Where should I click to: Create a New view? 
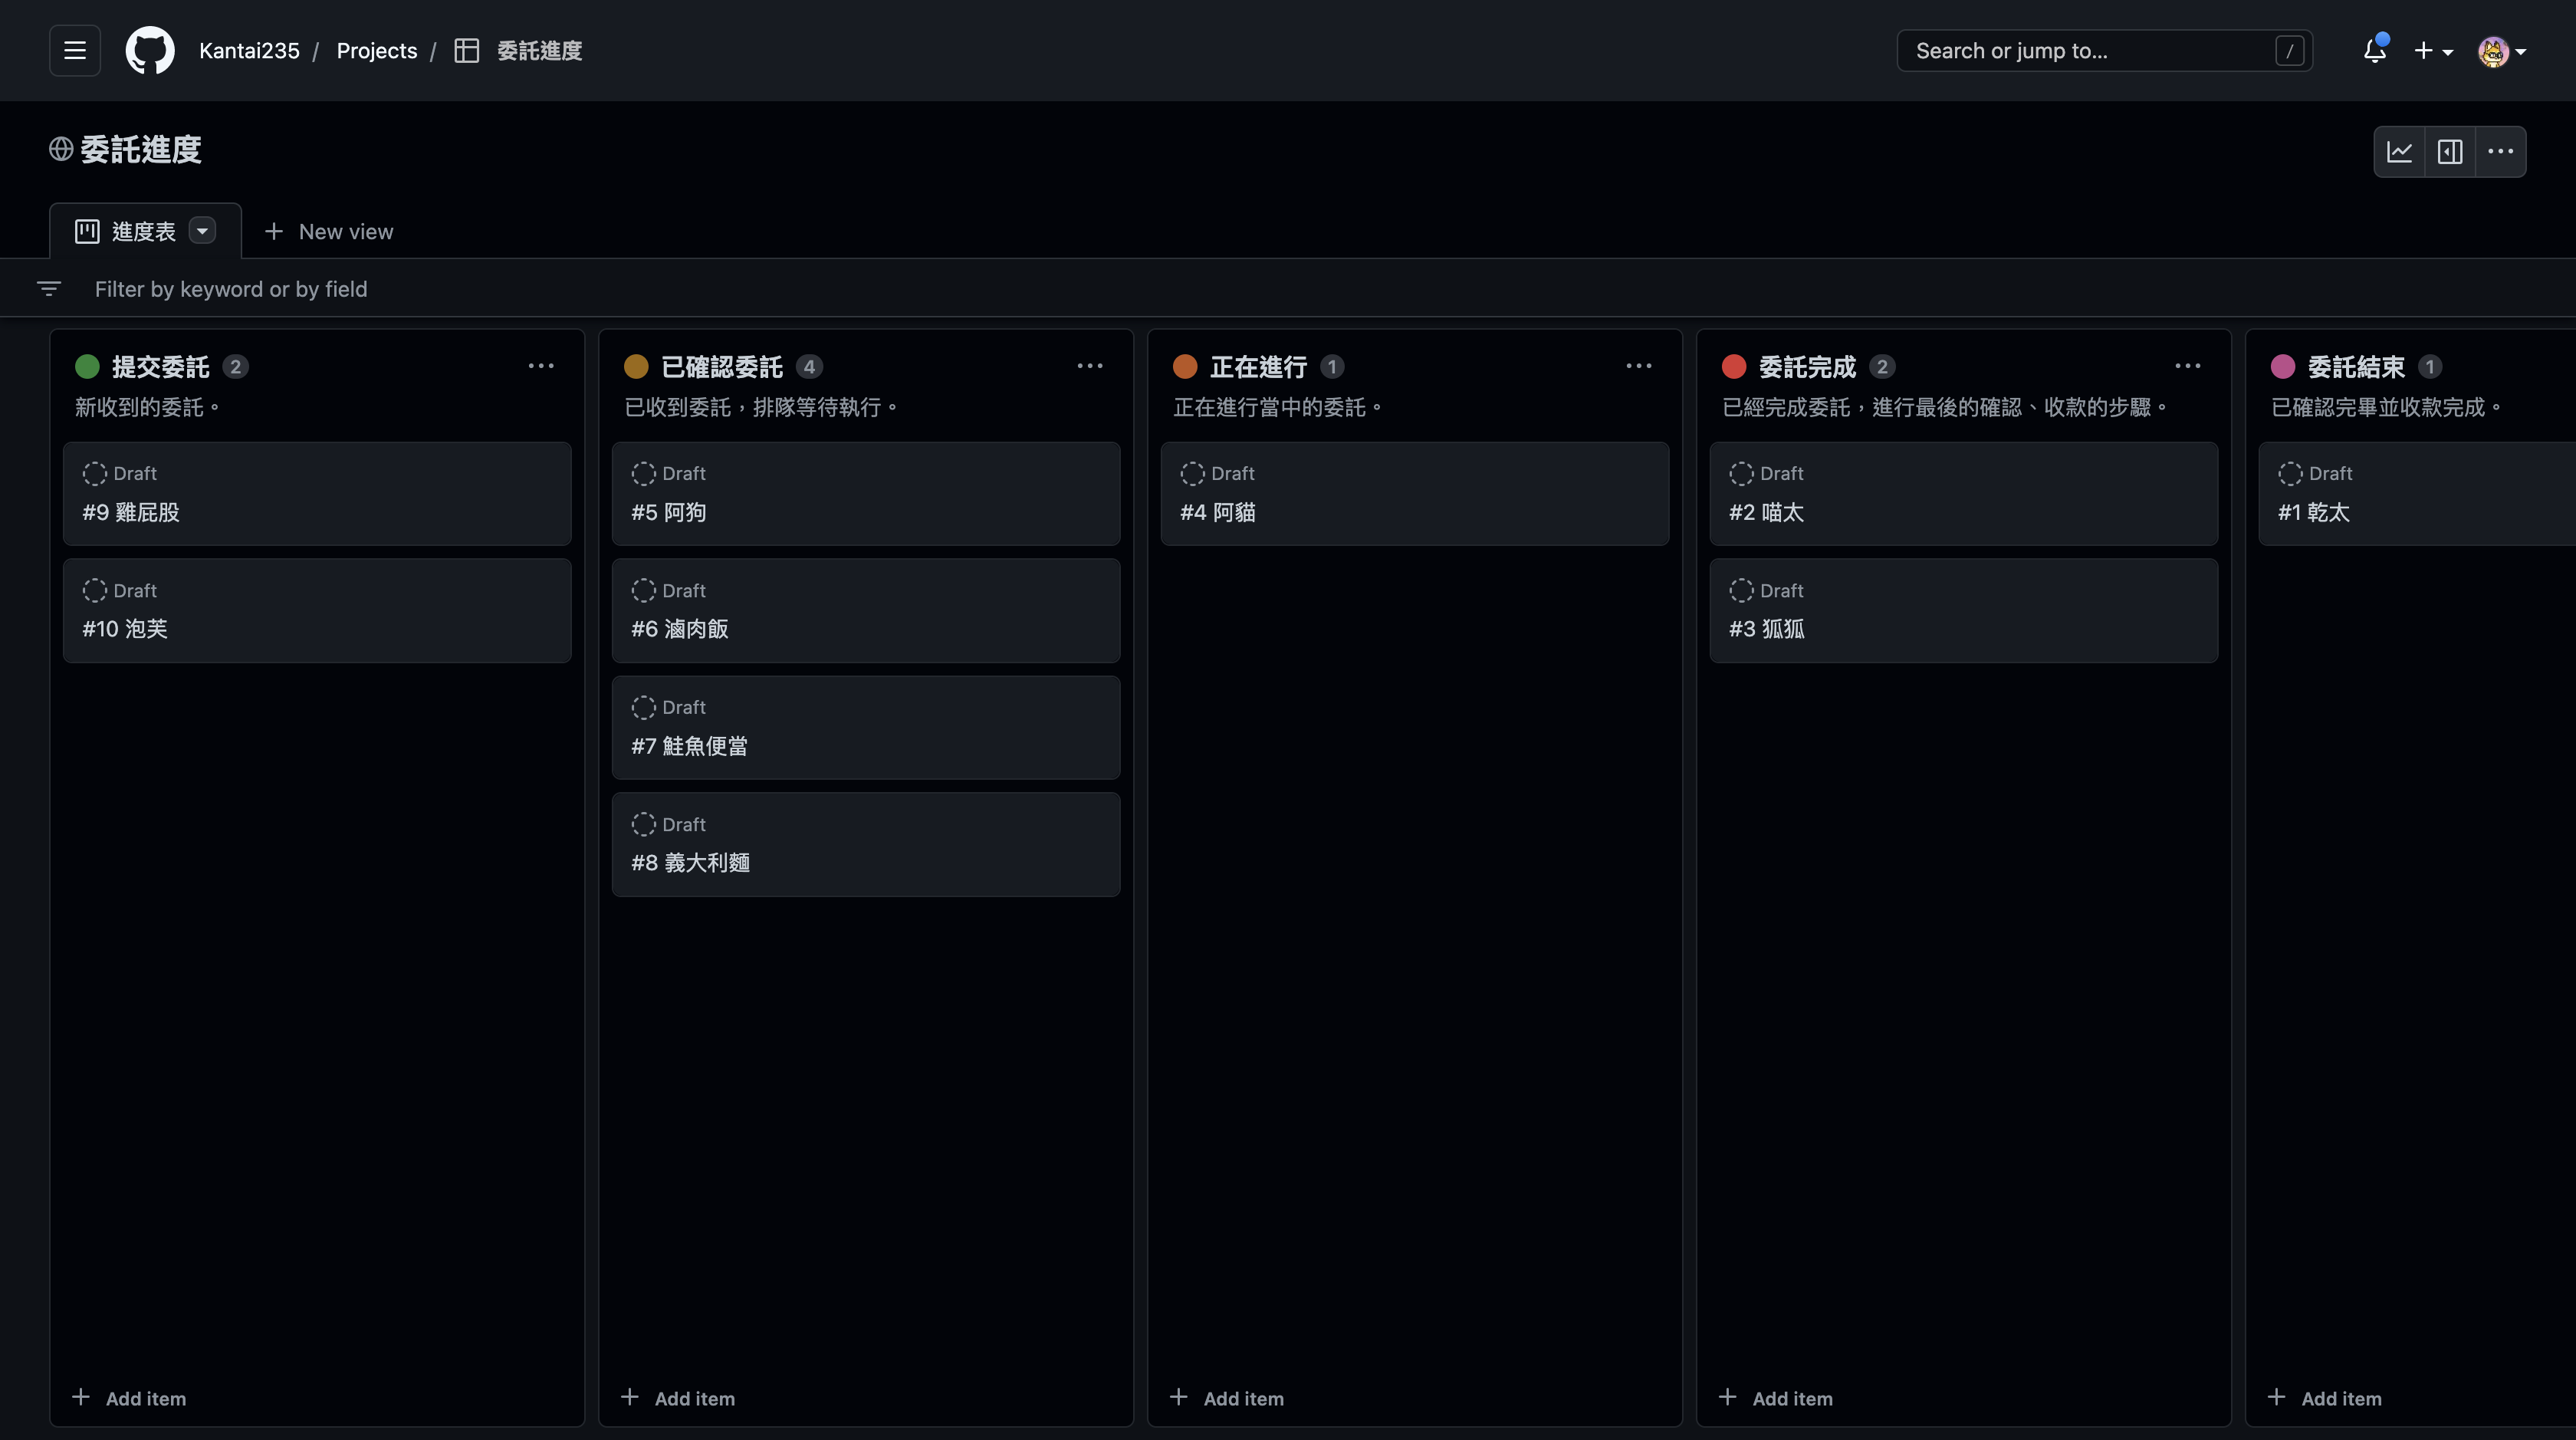click(x=329, y=231)
